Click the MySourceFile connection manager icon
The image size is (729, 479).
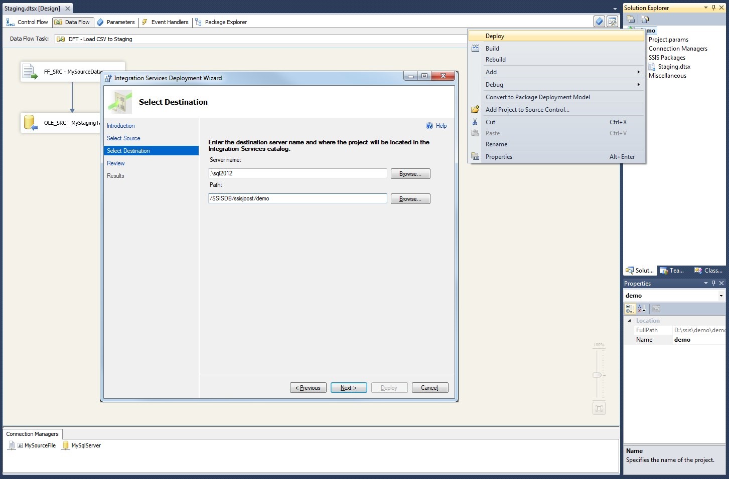coord(12,445)
